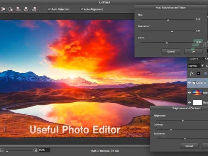This screenshot has width=208, height=156.
Task: Select the Layer 2 row
Action: 198,83
